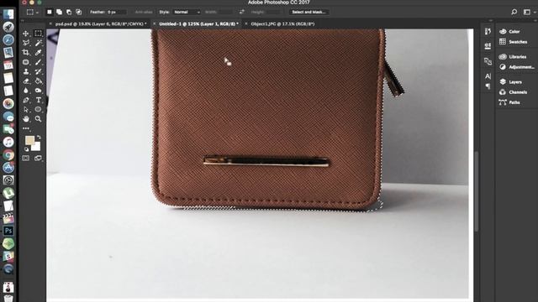Select the Path Selection tool
The image size is (538, 302).
(x=26, y=110)
